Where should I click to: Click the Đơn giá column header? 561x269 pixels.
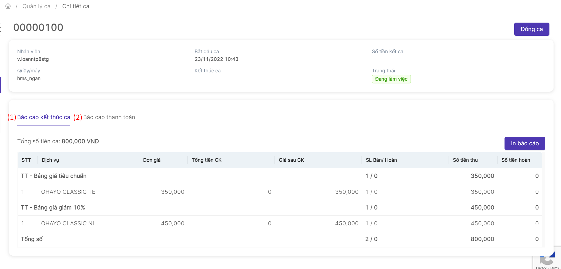(151, 160)
